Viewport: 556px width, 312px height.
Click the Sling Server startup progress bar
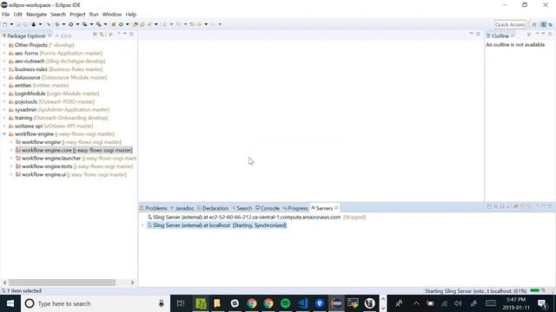point(535,291)
